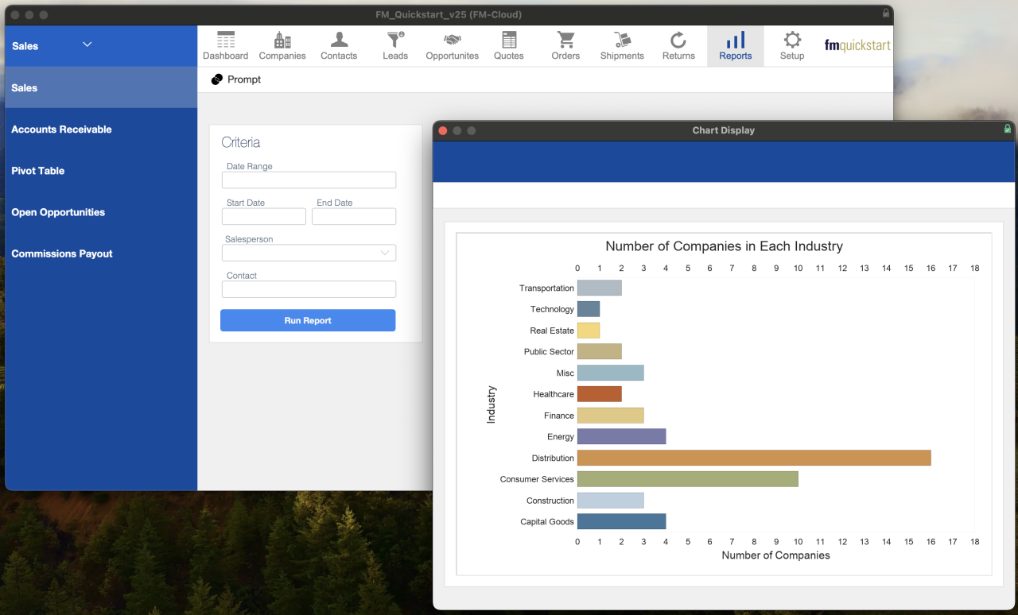Click the Prompt icon in the header

coord(217,79)
